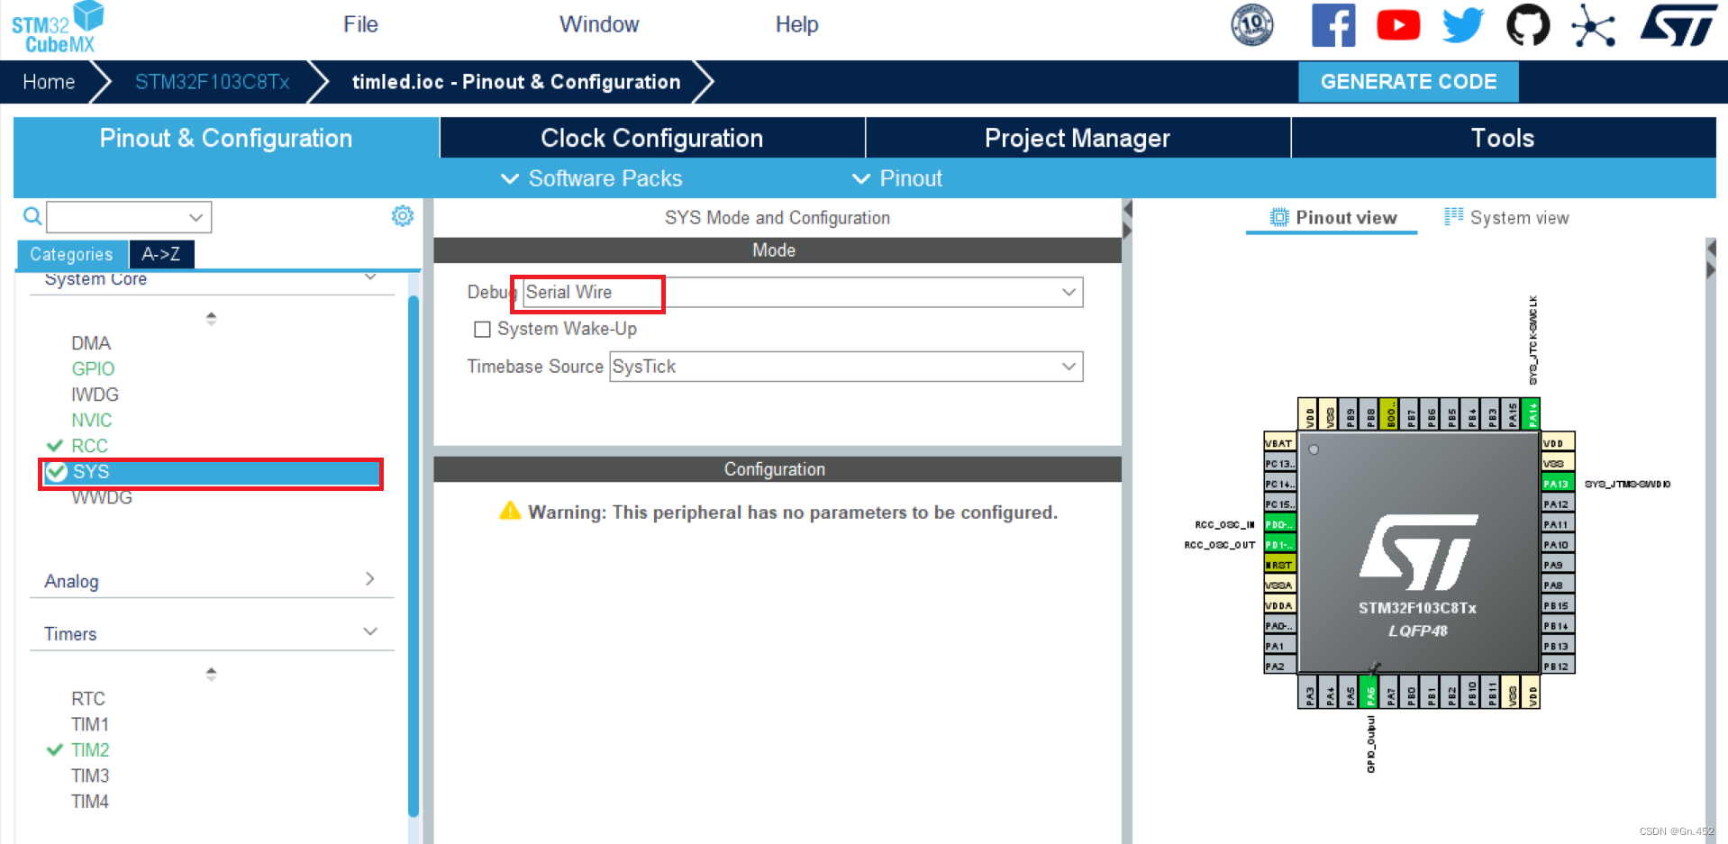
Task: Click the PC13 pin on the chip
Action: (x=1279, y=463)
